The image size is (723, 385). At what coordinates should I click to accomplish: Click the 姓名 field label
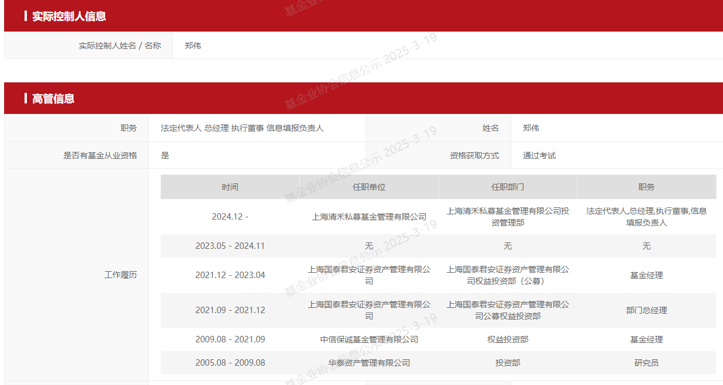[492, 128]
